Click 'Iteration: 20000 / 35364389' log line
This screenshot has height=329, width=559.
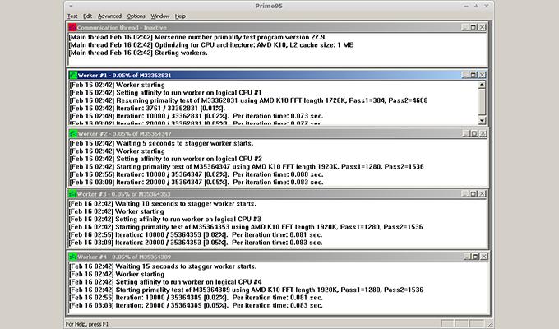[x=196, y=305]
